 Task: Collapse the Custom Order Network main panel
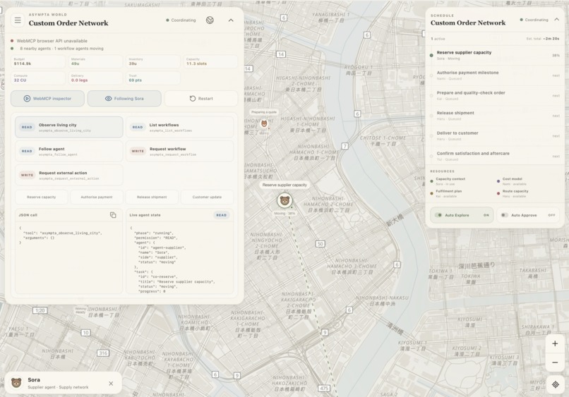click(231, 20)
